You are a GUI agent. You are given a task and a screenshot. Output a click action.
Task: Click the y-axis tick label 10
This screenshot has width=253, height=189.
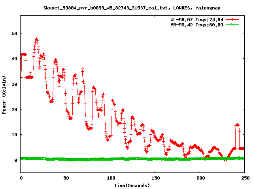pos(14,135)
